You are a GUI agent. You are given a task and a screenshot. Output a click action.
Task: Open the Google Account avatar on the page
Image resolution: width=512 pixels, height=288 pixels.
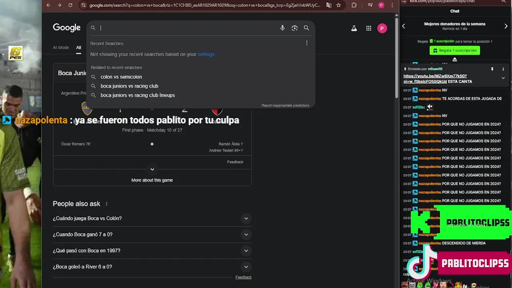pyautogui.click(x=382, y=28)
